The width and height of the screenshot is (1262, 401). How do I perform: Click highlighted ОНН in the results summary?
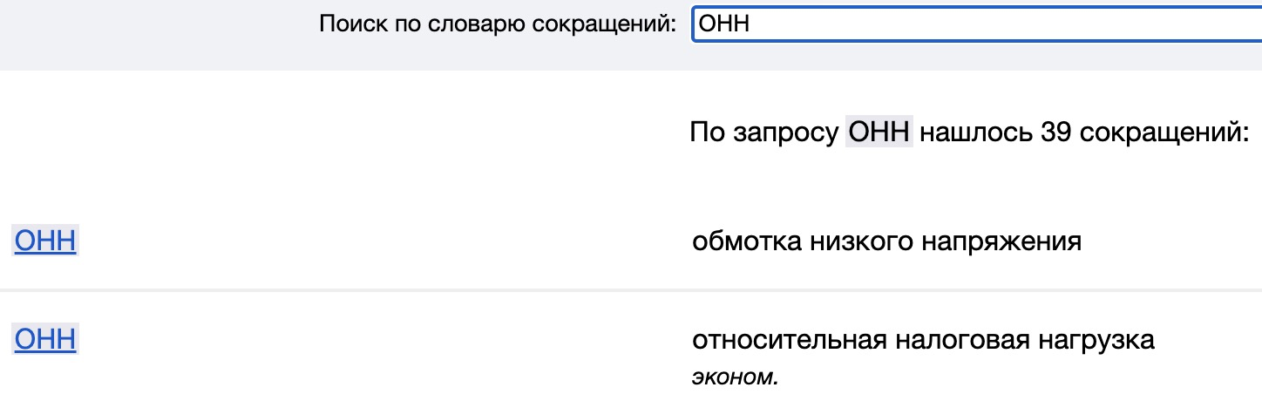(879, 133)
